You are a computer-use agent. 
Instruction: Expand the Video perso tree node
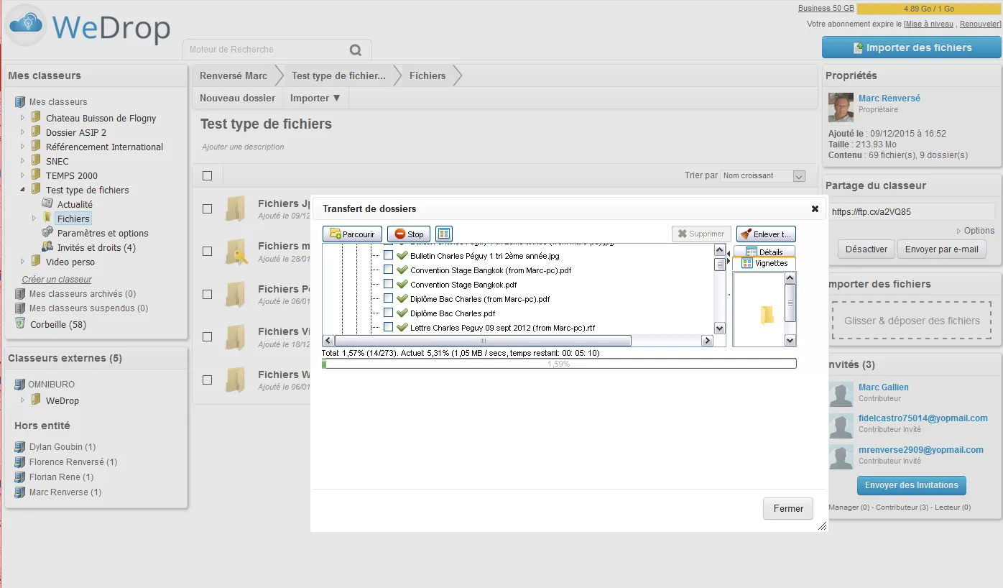point(22,262)
